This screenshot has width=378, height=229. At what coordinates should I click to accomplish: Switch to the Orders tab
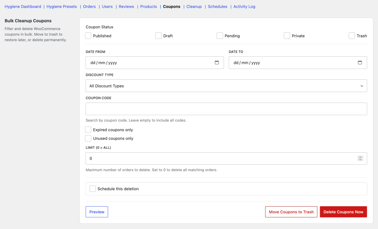tap(90, 7)
